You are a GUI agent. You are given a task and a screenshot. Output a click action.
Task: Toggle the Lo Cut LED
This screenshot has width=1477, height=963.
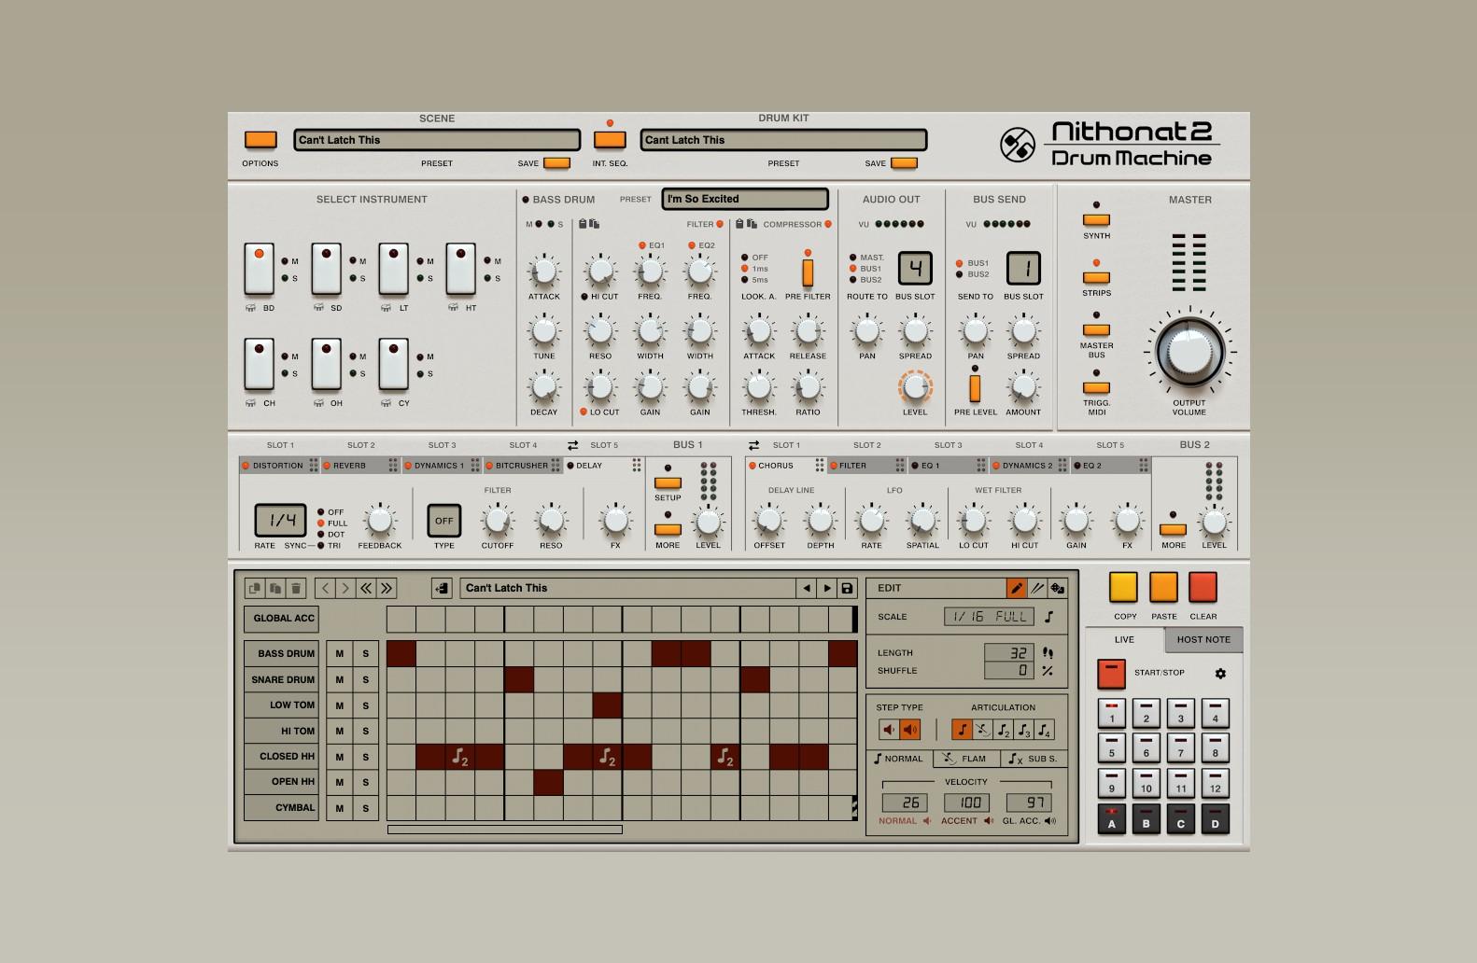(584, 412)
